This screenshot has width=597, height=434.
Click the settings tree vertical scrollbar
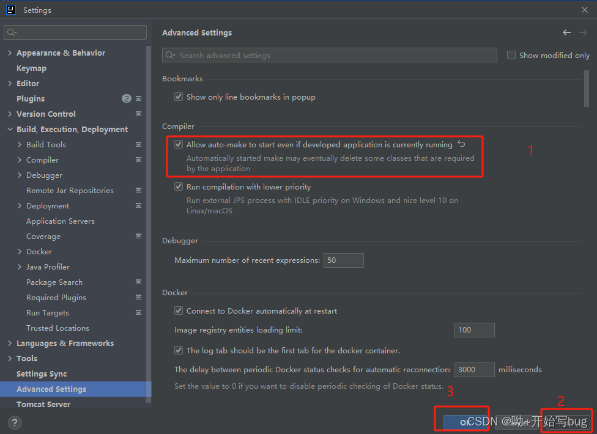coord(149,224)
